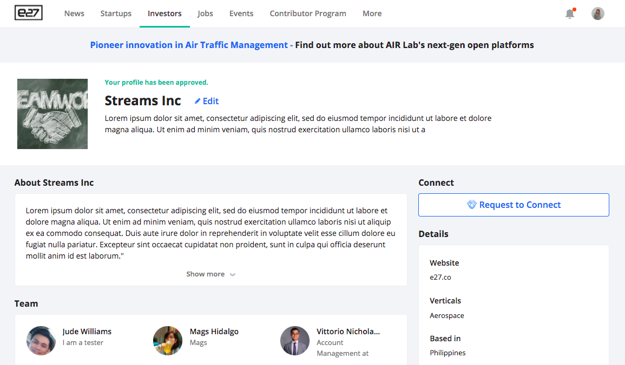This screenshot has height=365, width=625.
Task: Click the Team section heading
Action: [x=27, y=303]
